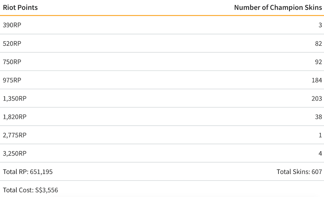Click the skin count 82 value
The width and height of the screenshot is (324, 197).
318,43
